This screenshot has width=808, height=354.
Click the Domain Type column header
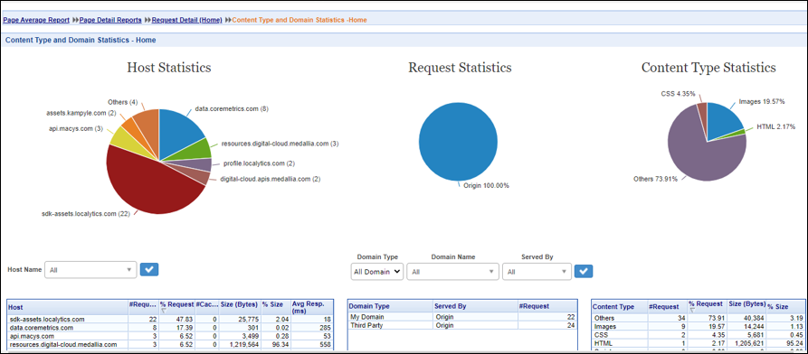(x=391, y=306)
